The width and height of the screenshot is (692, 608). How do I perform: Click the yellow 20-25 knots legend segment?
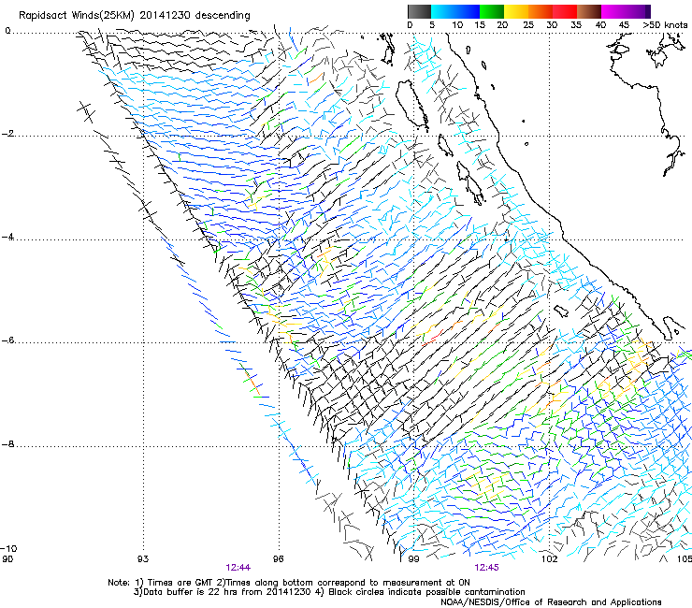pyautogui.click(x=515, y=11)
